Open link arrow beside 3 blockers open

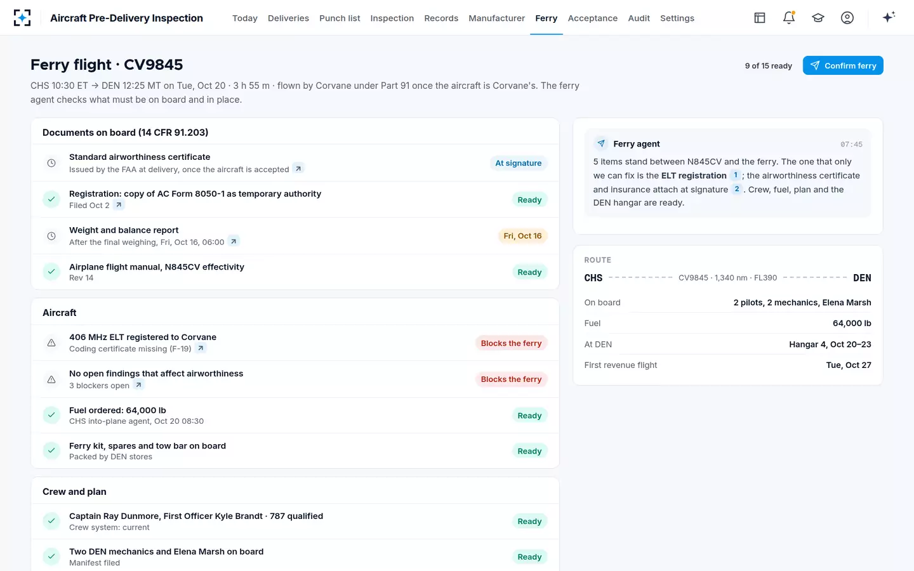tap(138, 385)
